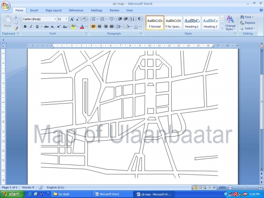264x198 pixels.
Task: Click Decrease Indent button
Action: coord(120,19)
